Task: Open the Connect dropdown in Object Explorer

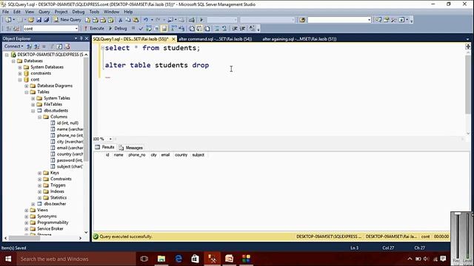Action: [13, 46]
